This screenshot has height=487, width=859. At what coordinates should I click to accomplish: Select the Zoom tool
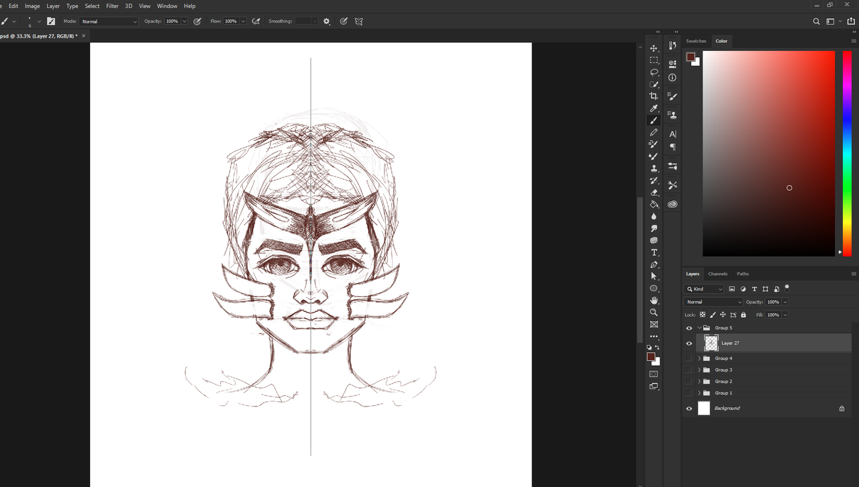(x=654, y=313)
